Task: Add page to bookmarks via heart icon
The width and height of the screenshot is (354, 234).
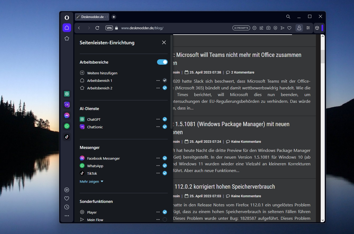Action: point(289,28)
